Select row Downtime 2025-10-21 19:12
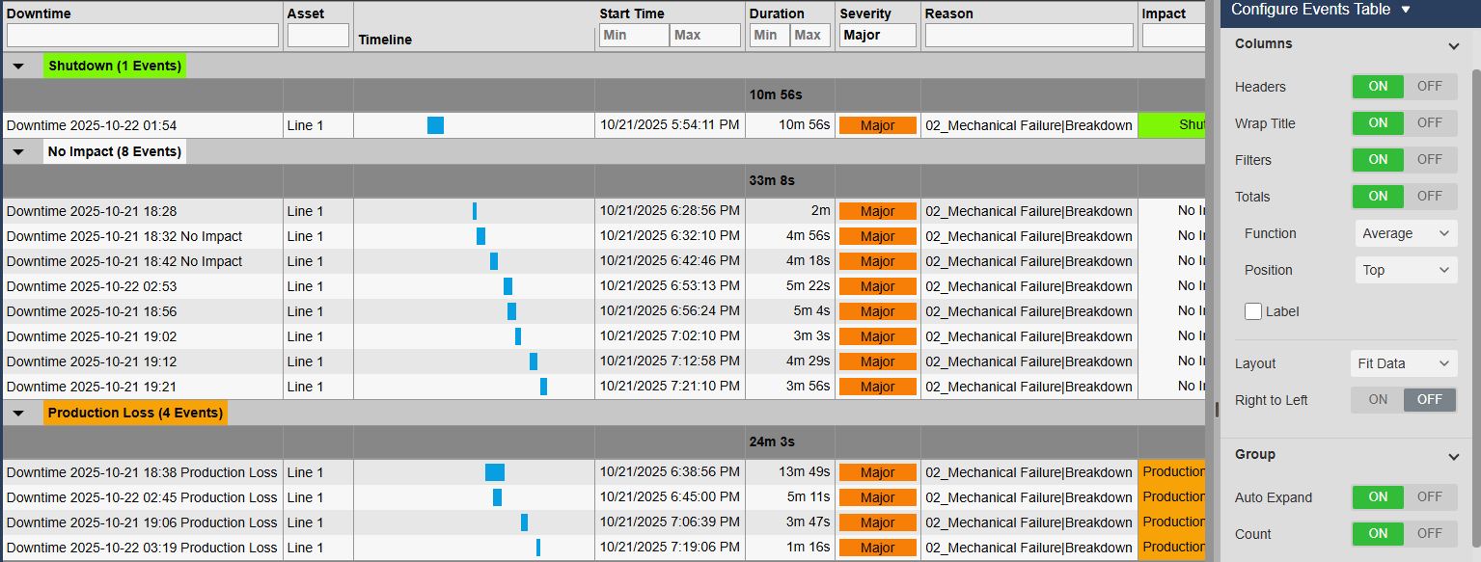1481x562 pixels. pyautogui.click(x=604, y=361)
